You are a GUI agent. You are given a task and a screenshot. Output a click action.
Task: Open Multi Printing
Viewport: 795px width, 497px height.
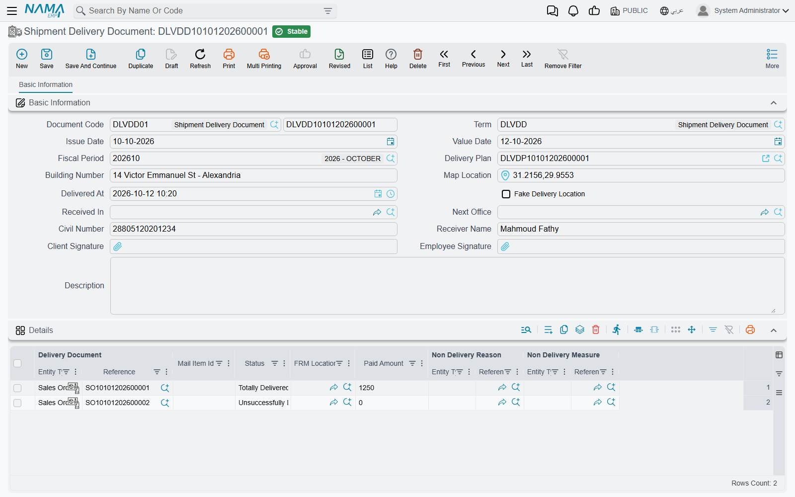pyautogui.click(x=264, y=59)
